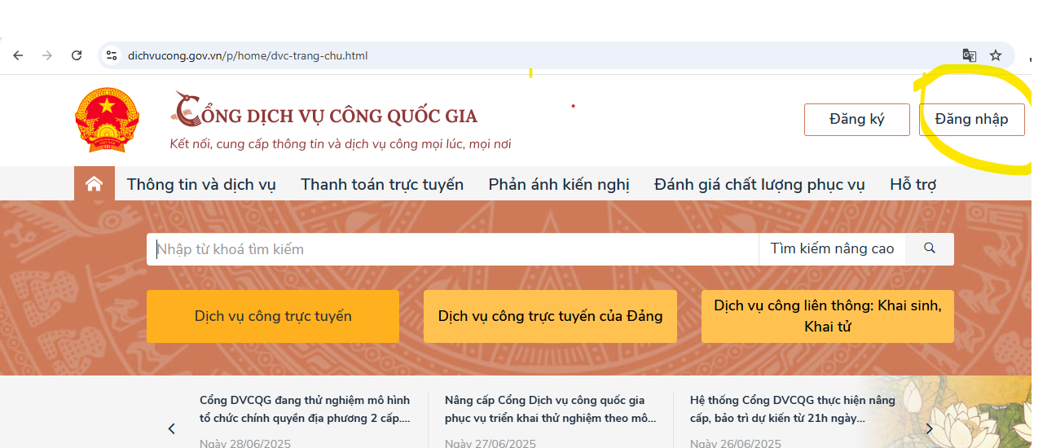The width and height of the screenshot is (1047, 448).
Task: Open site information icon in address bar
Action: (112, 55)
